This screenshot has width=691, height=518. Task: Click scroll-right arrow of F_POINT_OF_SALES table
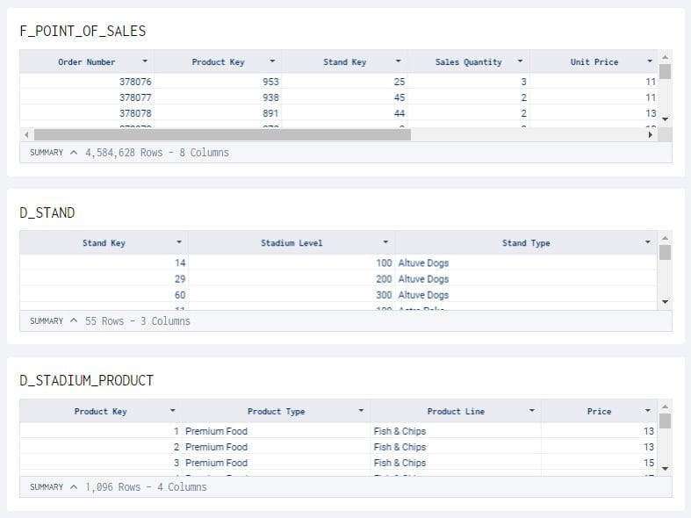click(x=651, y=135)
